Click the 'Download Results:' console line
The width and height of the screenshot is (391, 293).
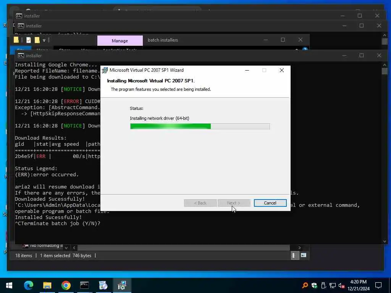[x=40, y=138]
